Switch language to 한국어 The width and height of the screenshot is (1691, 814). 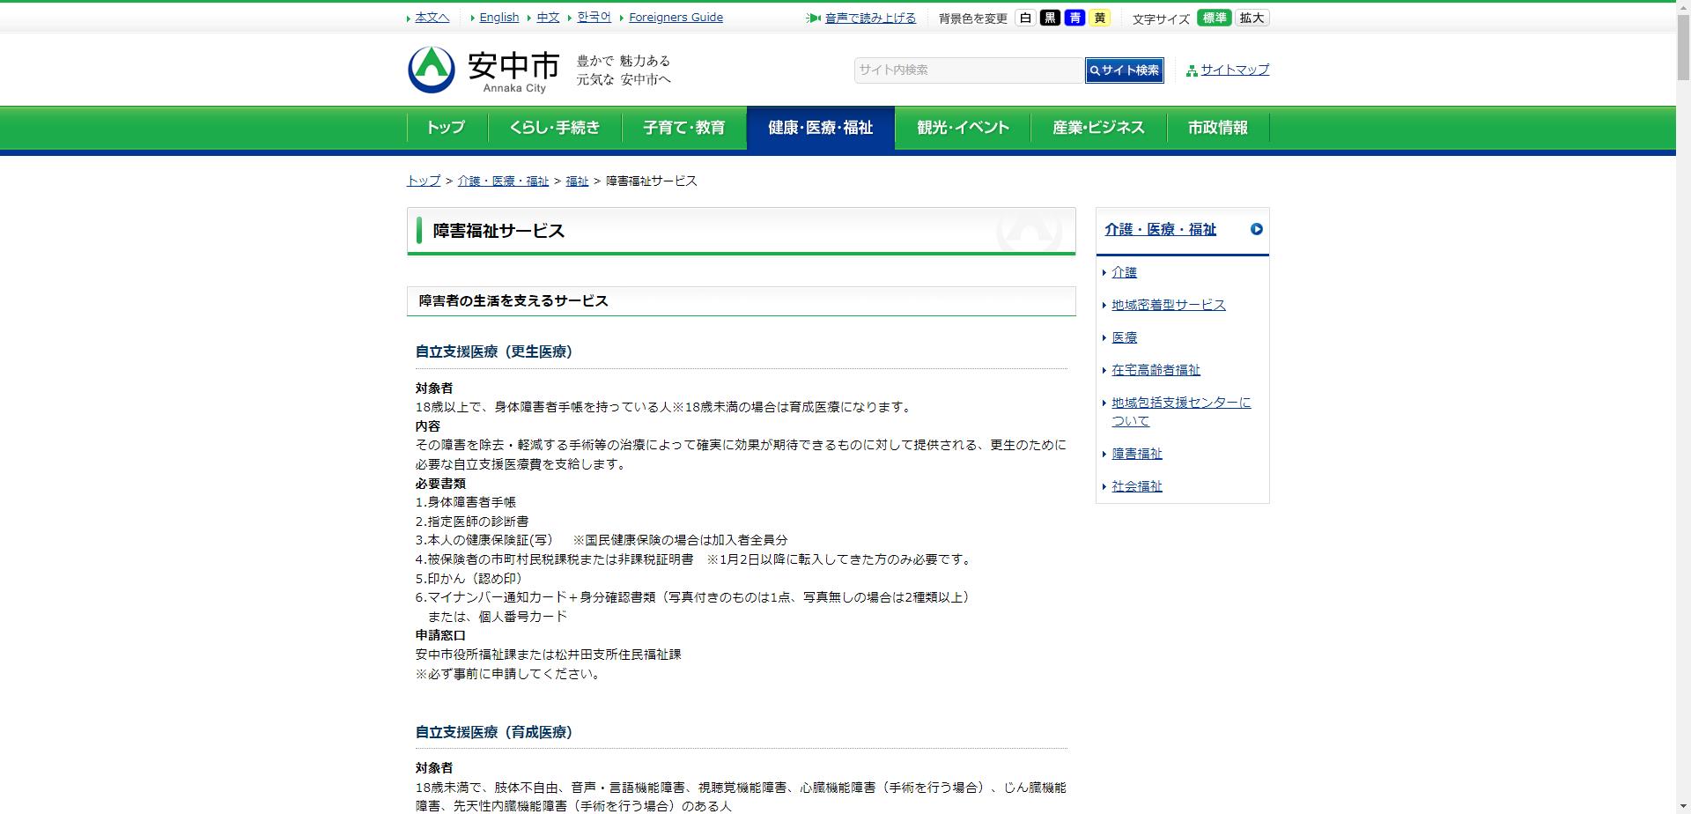(x=594, y=17)
